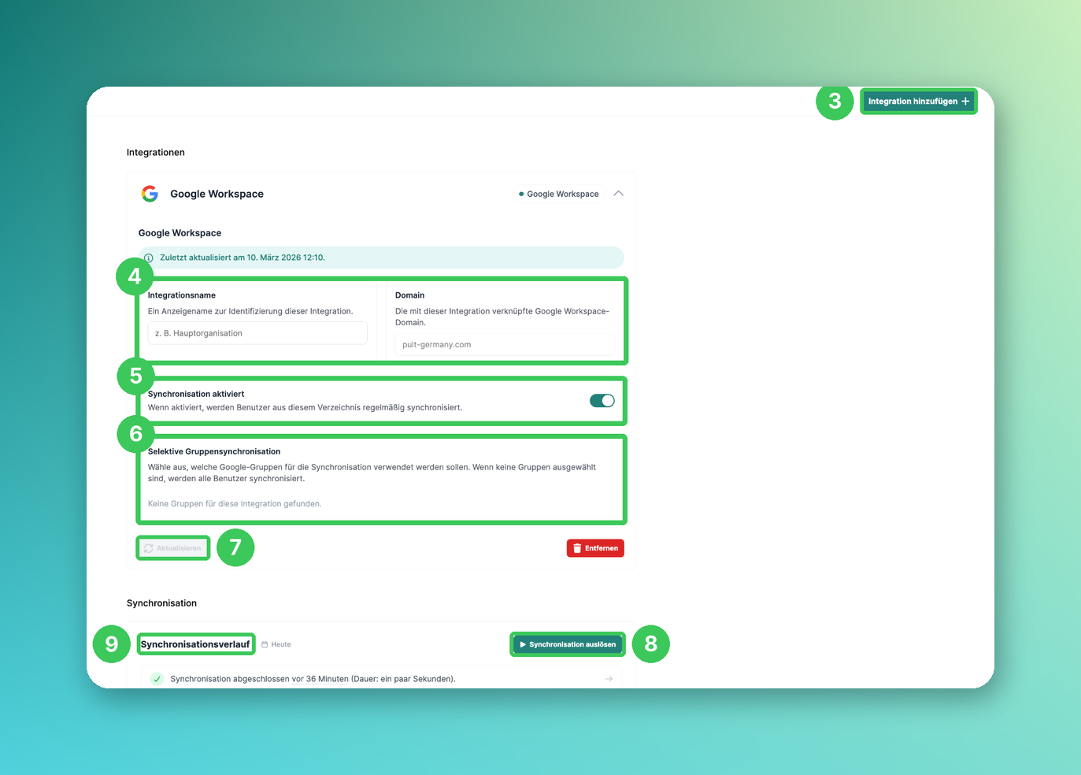This screenshot has height=775, width=1081.
Task: Trigger sync with Synchronisation auslösen
Action: (x=568, y=644)
